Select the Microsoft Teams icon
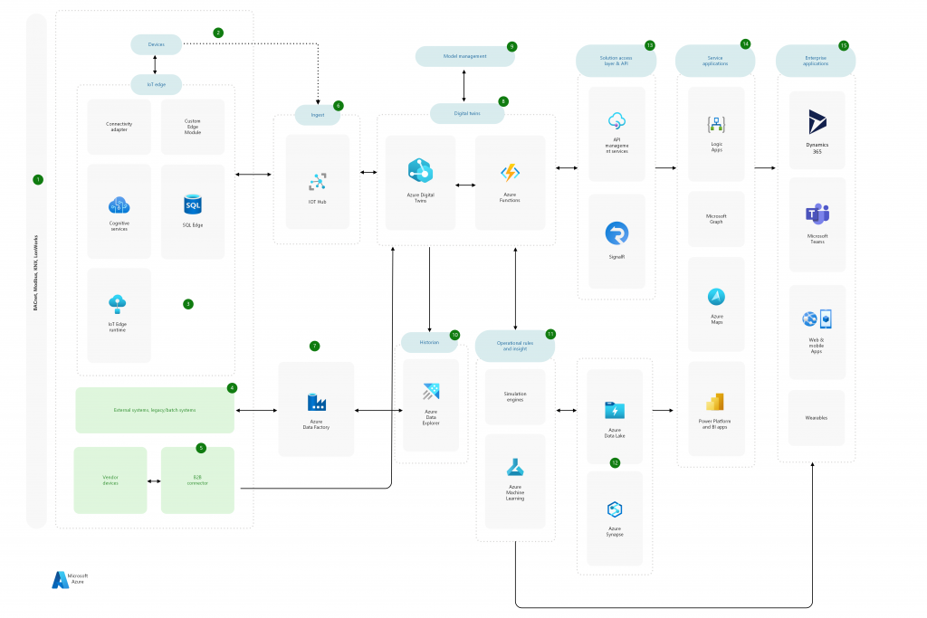The image size is (927, 618). [x=817, y=214]
